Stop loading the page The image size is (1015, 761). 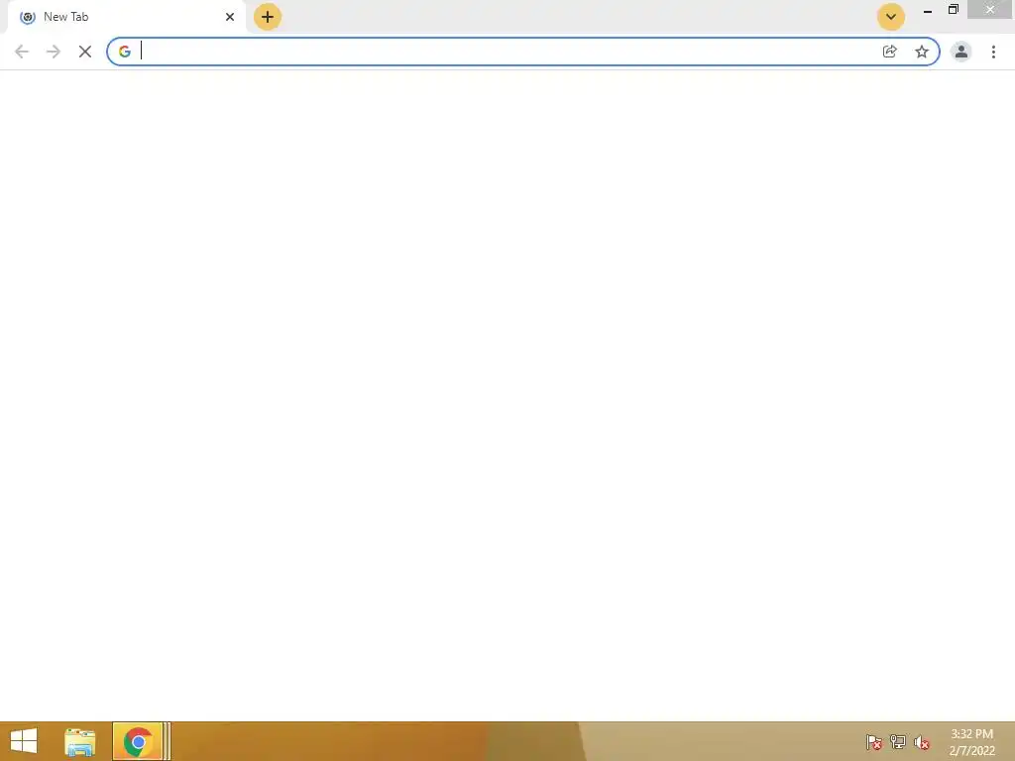pos(85,52)
